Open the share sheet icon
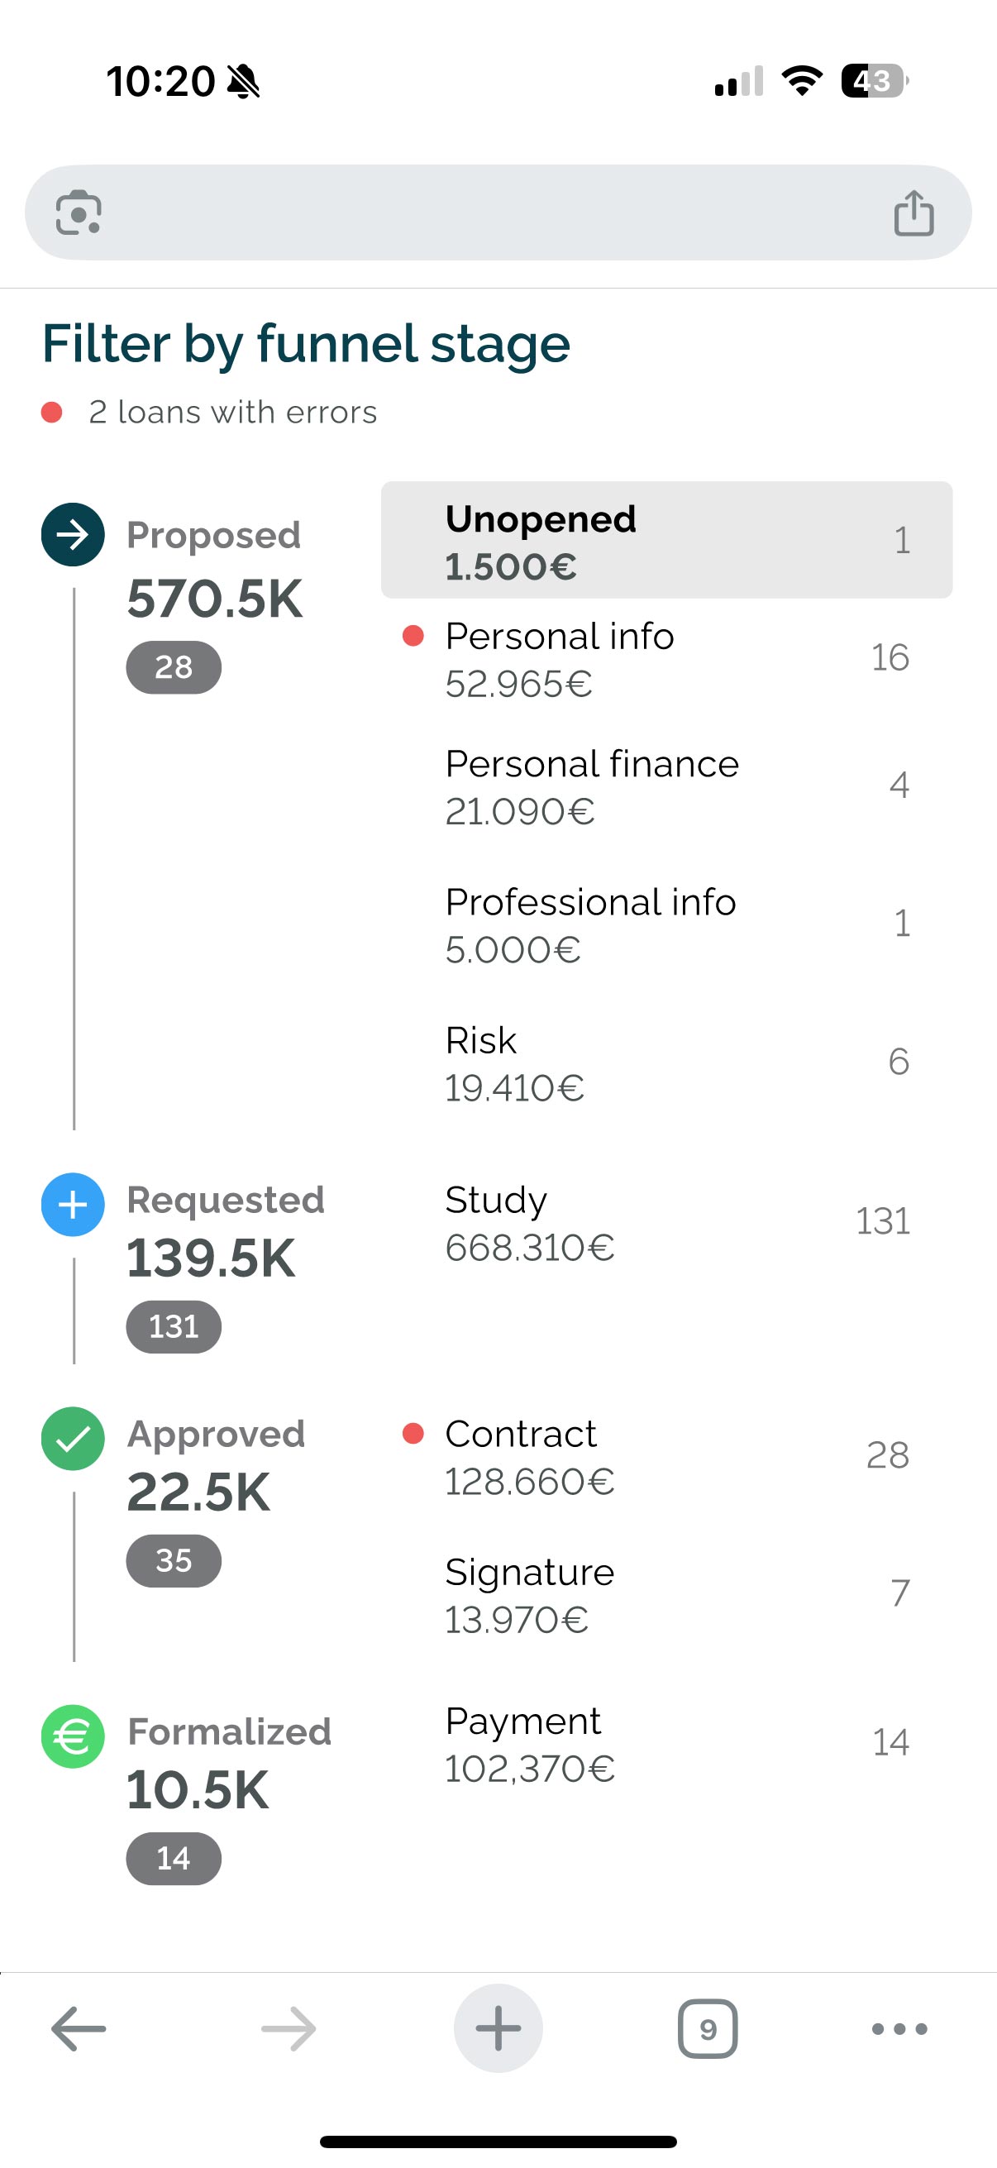The height and width of the screenshot is (2168, 997). pos(914,212)
